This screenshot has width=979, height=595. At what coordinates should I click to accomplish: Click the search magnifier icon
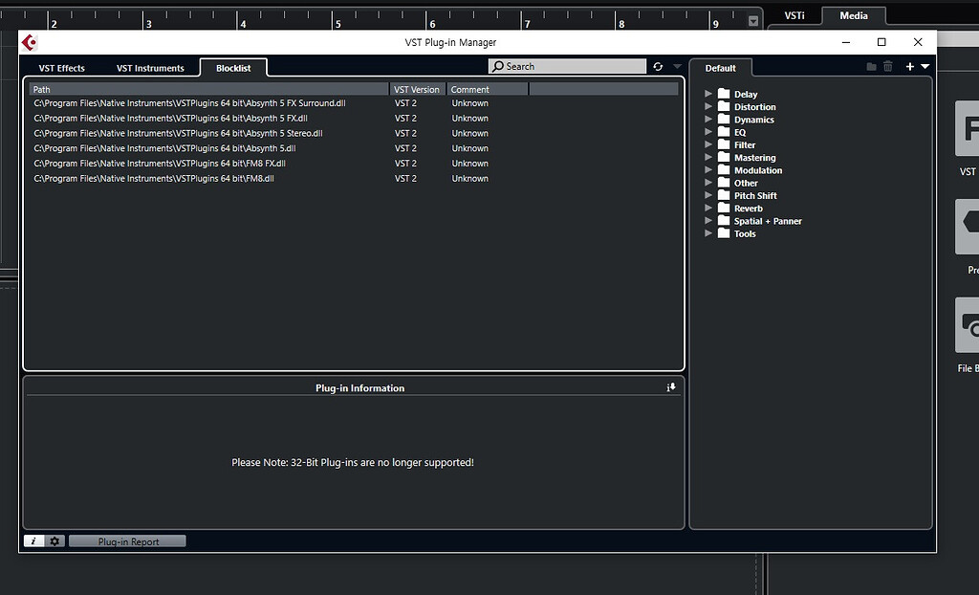tap(498, 66)
